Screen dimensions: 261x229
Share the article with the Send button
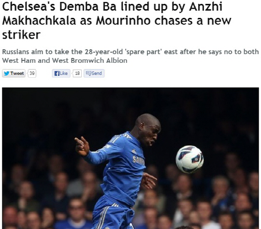94,73
